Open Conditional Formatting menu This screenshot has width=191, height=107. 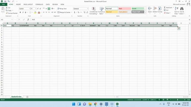tap(93, 11)
